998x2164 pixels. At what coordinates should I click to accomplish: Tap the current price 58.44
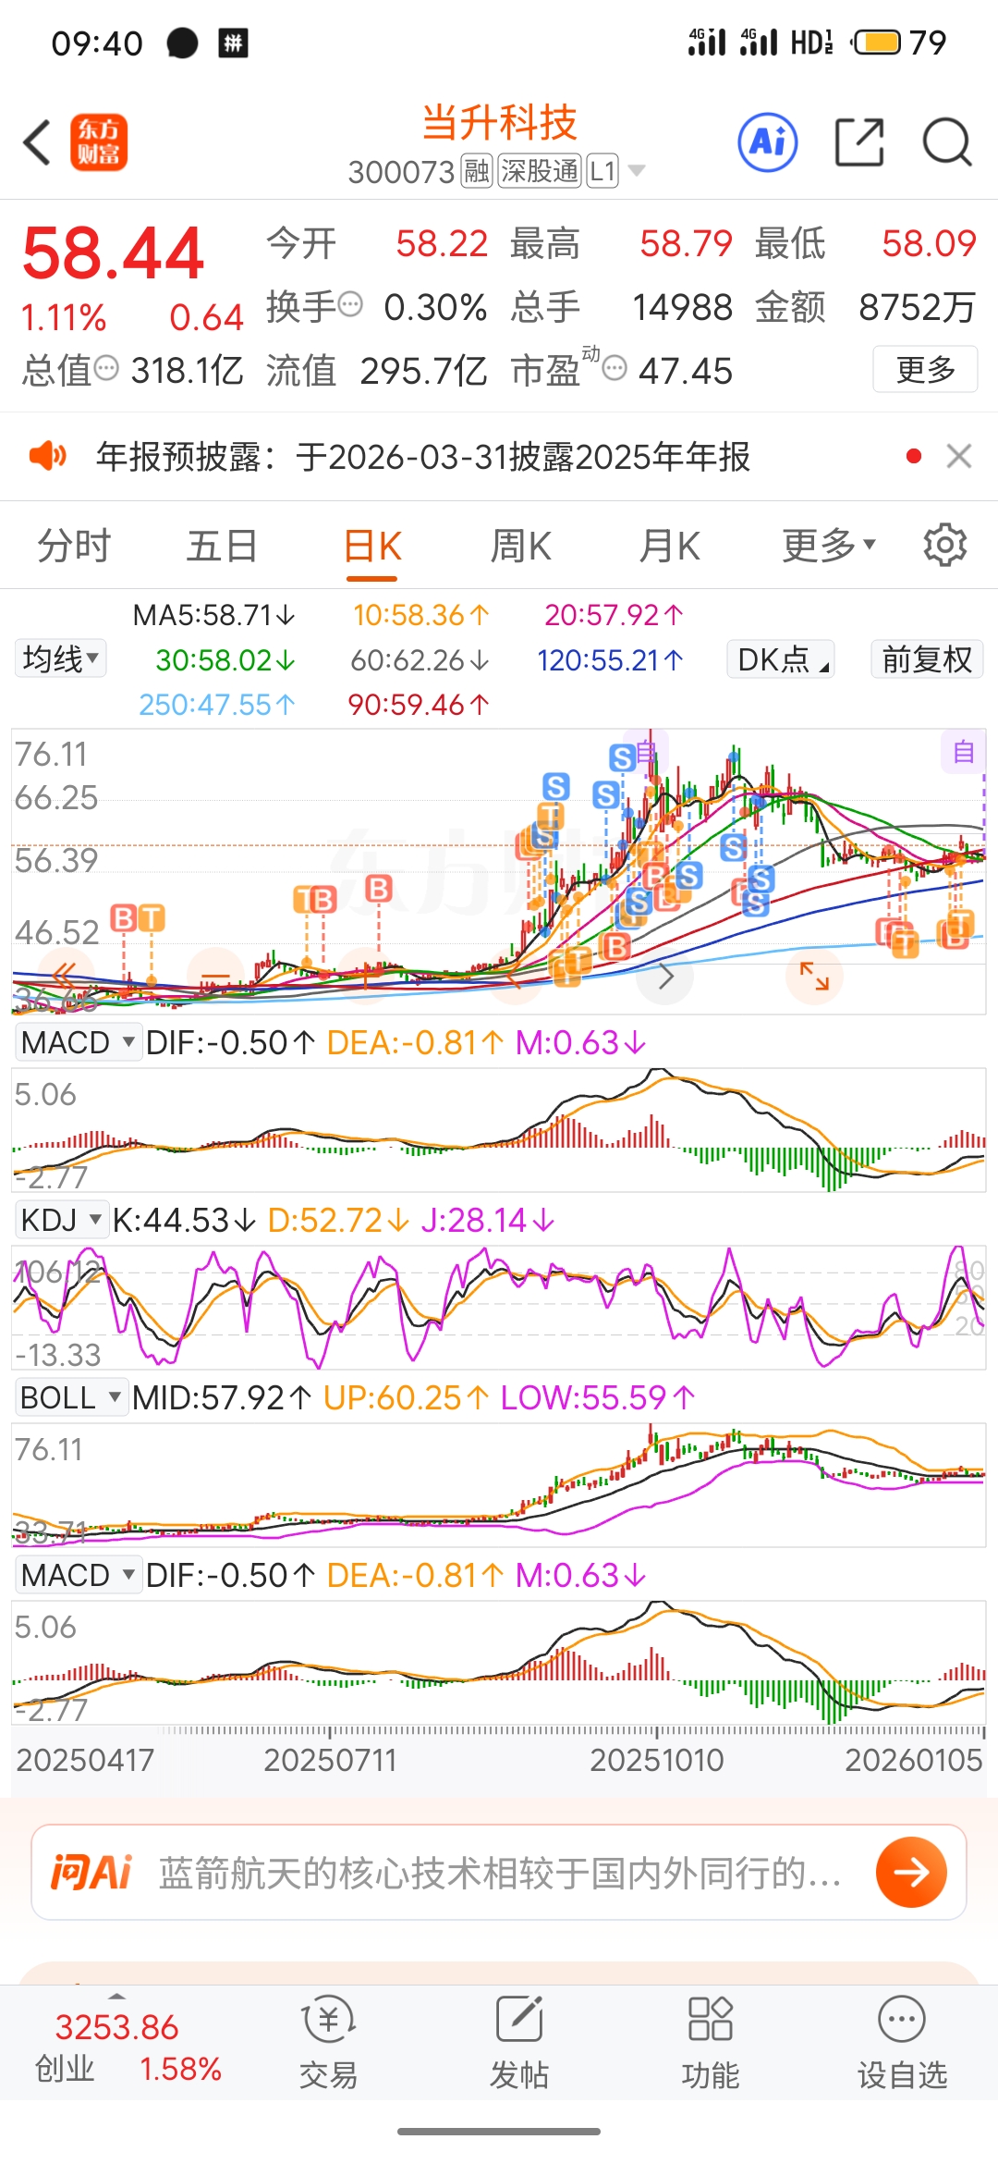click(113, 253)
